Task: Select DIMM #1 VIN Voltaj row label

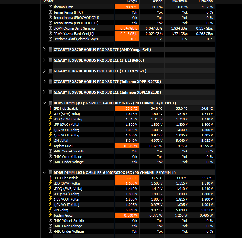Action: [x=60, y=141]
